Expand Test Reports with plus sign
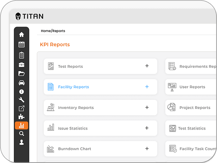Screen dimensions: 217x163 pos(147,66)
